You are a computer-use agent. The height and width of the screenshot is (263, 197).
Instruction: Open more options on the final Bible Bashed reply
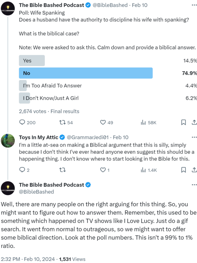(194, 185)
